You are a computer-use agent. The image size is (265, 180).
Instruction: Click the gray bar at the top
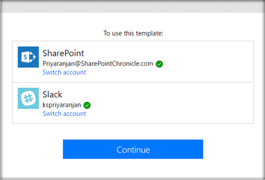pyautogui.click(x=132, y=6)
